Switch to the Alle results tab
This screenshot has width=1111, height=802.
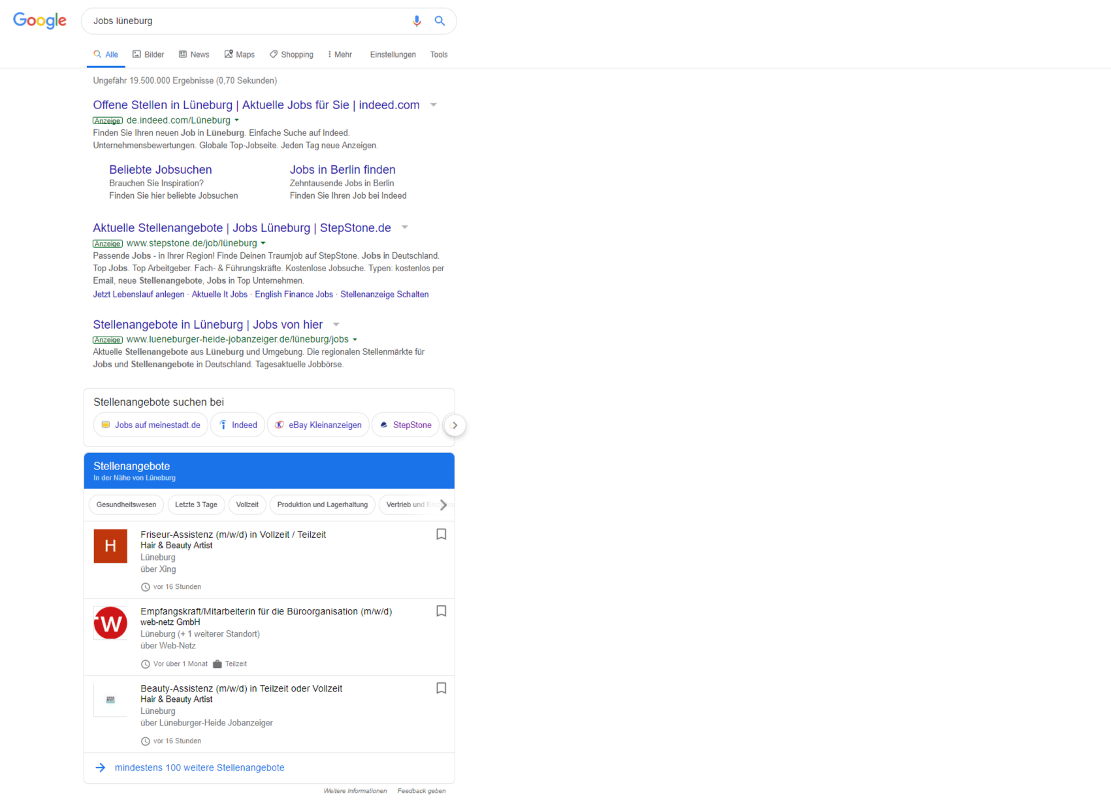pyautogui.click(x=106, y=55)
